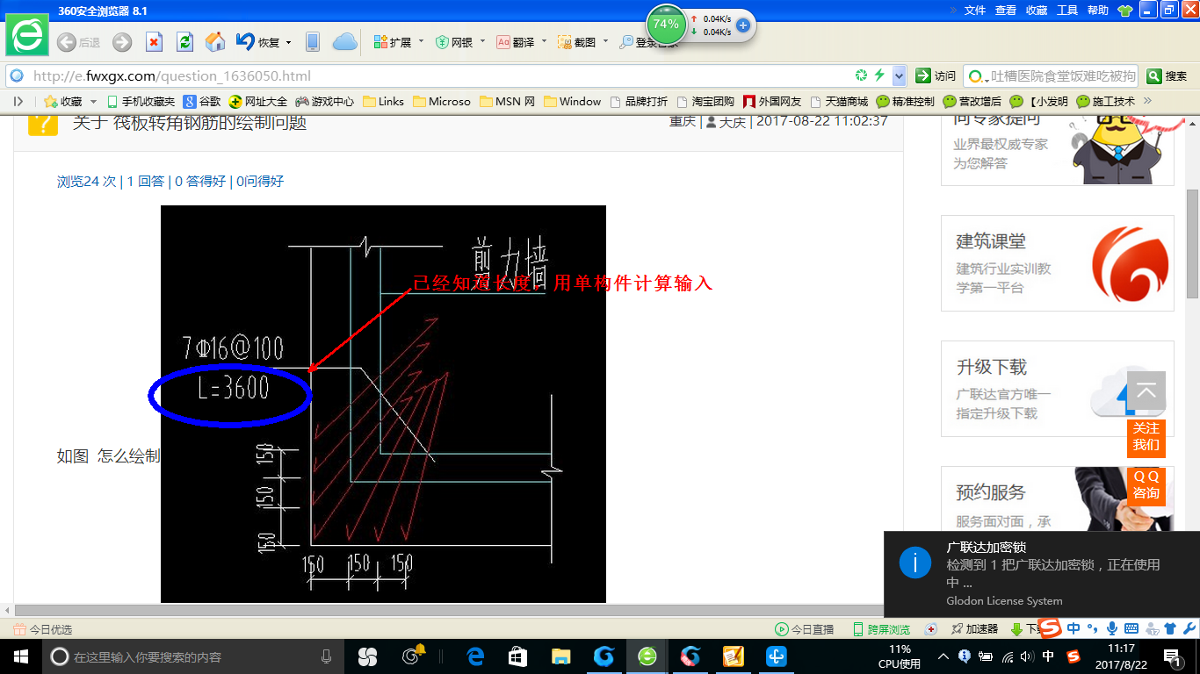Click the vertical scrollbar thumb
Viewport: 1200px width, 674px height.
click(1192, 243)
